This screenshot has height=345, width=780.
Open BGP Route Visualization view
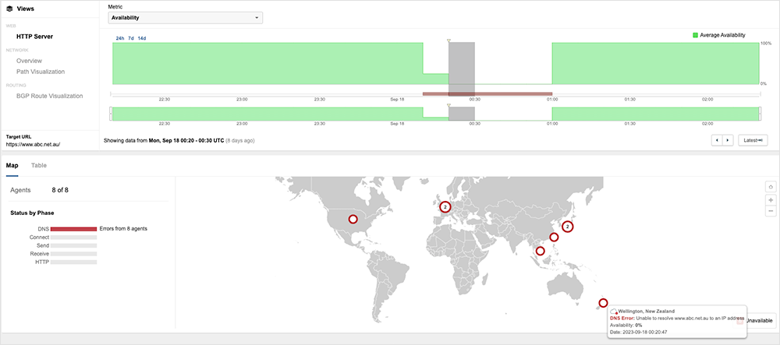[49, 96]
